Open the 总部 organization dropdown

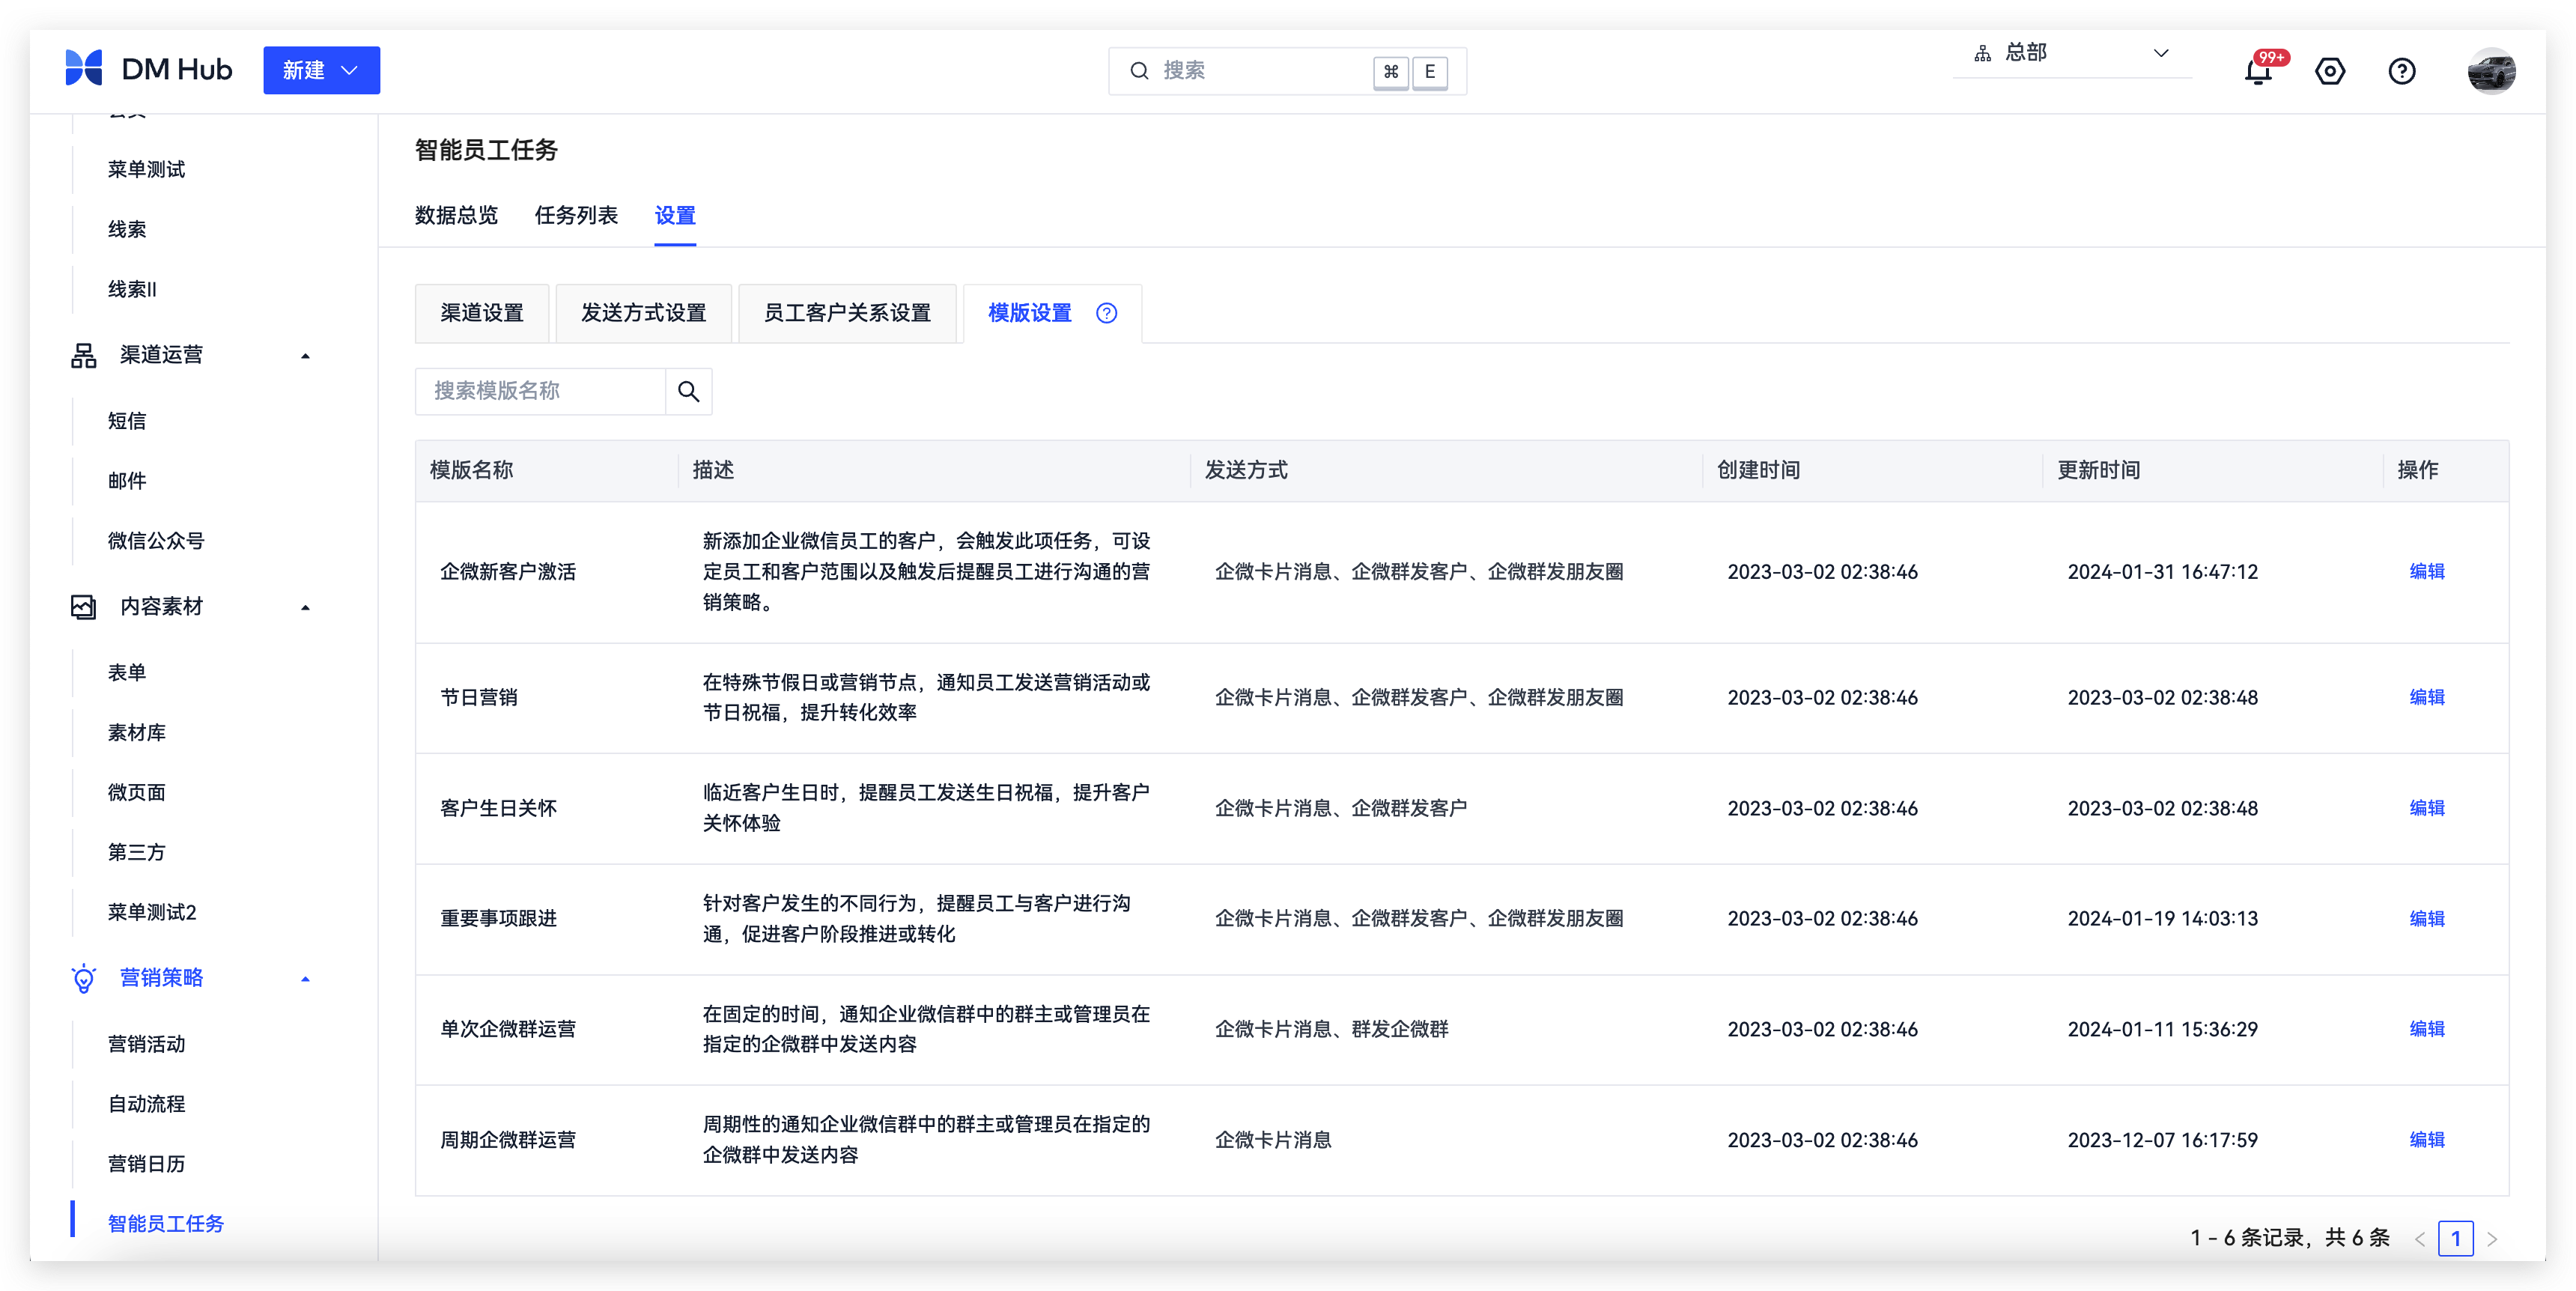[2072, 53]
